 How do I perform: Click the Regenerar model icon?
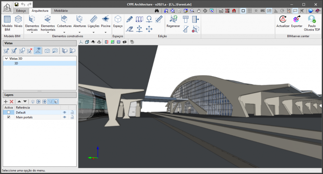point(173,22)
